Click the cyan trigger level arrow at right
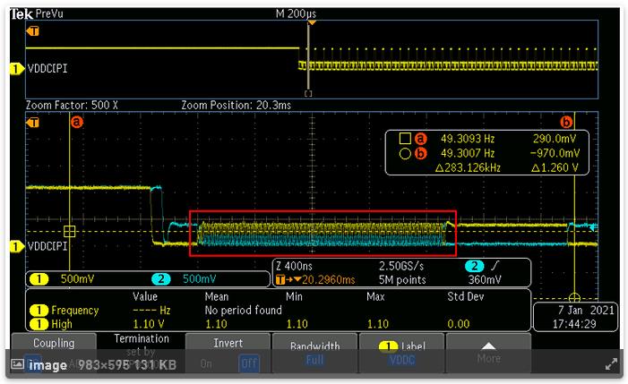This screenshot has height=384, width=628. [593, 227]
